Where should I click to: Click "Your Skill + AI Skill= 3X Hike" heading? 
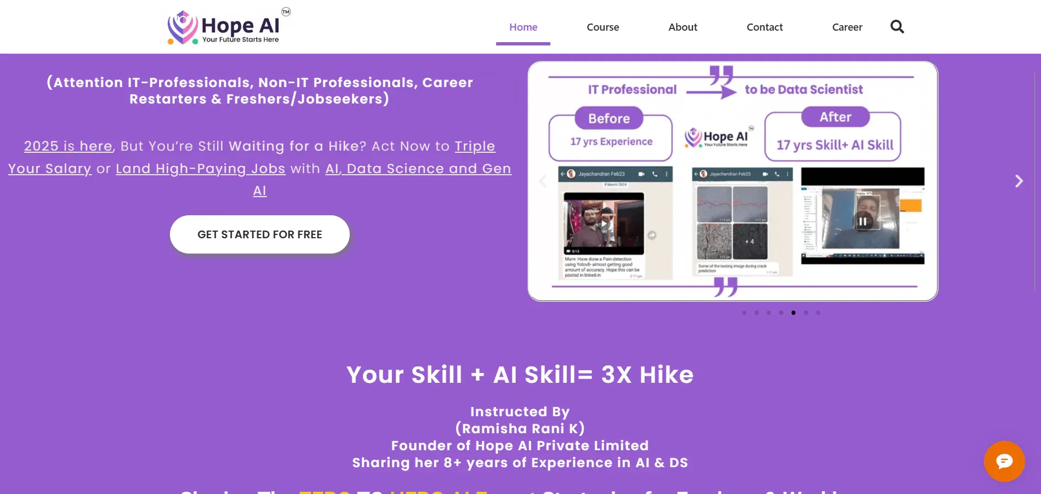coord(520,375)
